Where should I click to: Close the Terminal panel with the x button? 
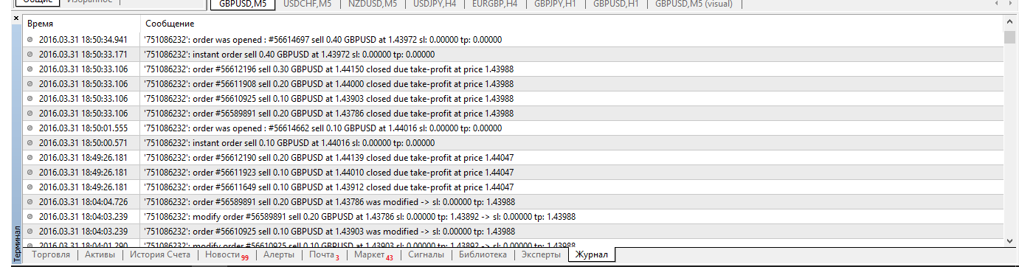[x=16, y=18]
